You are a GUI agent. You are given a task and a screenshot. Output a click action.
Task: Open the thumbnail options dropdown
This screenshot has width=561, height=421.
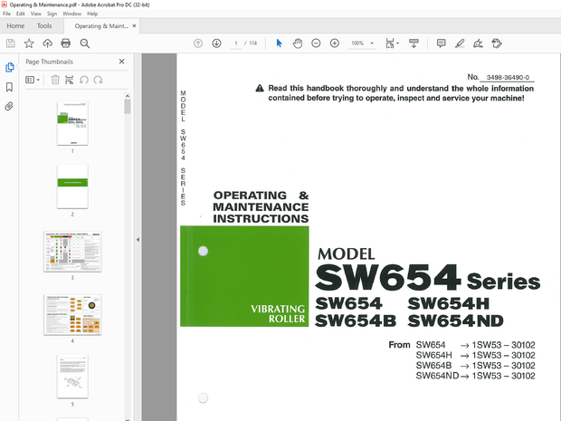33,80
